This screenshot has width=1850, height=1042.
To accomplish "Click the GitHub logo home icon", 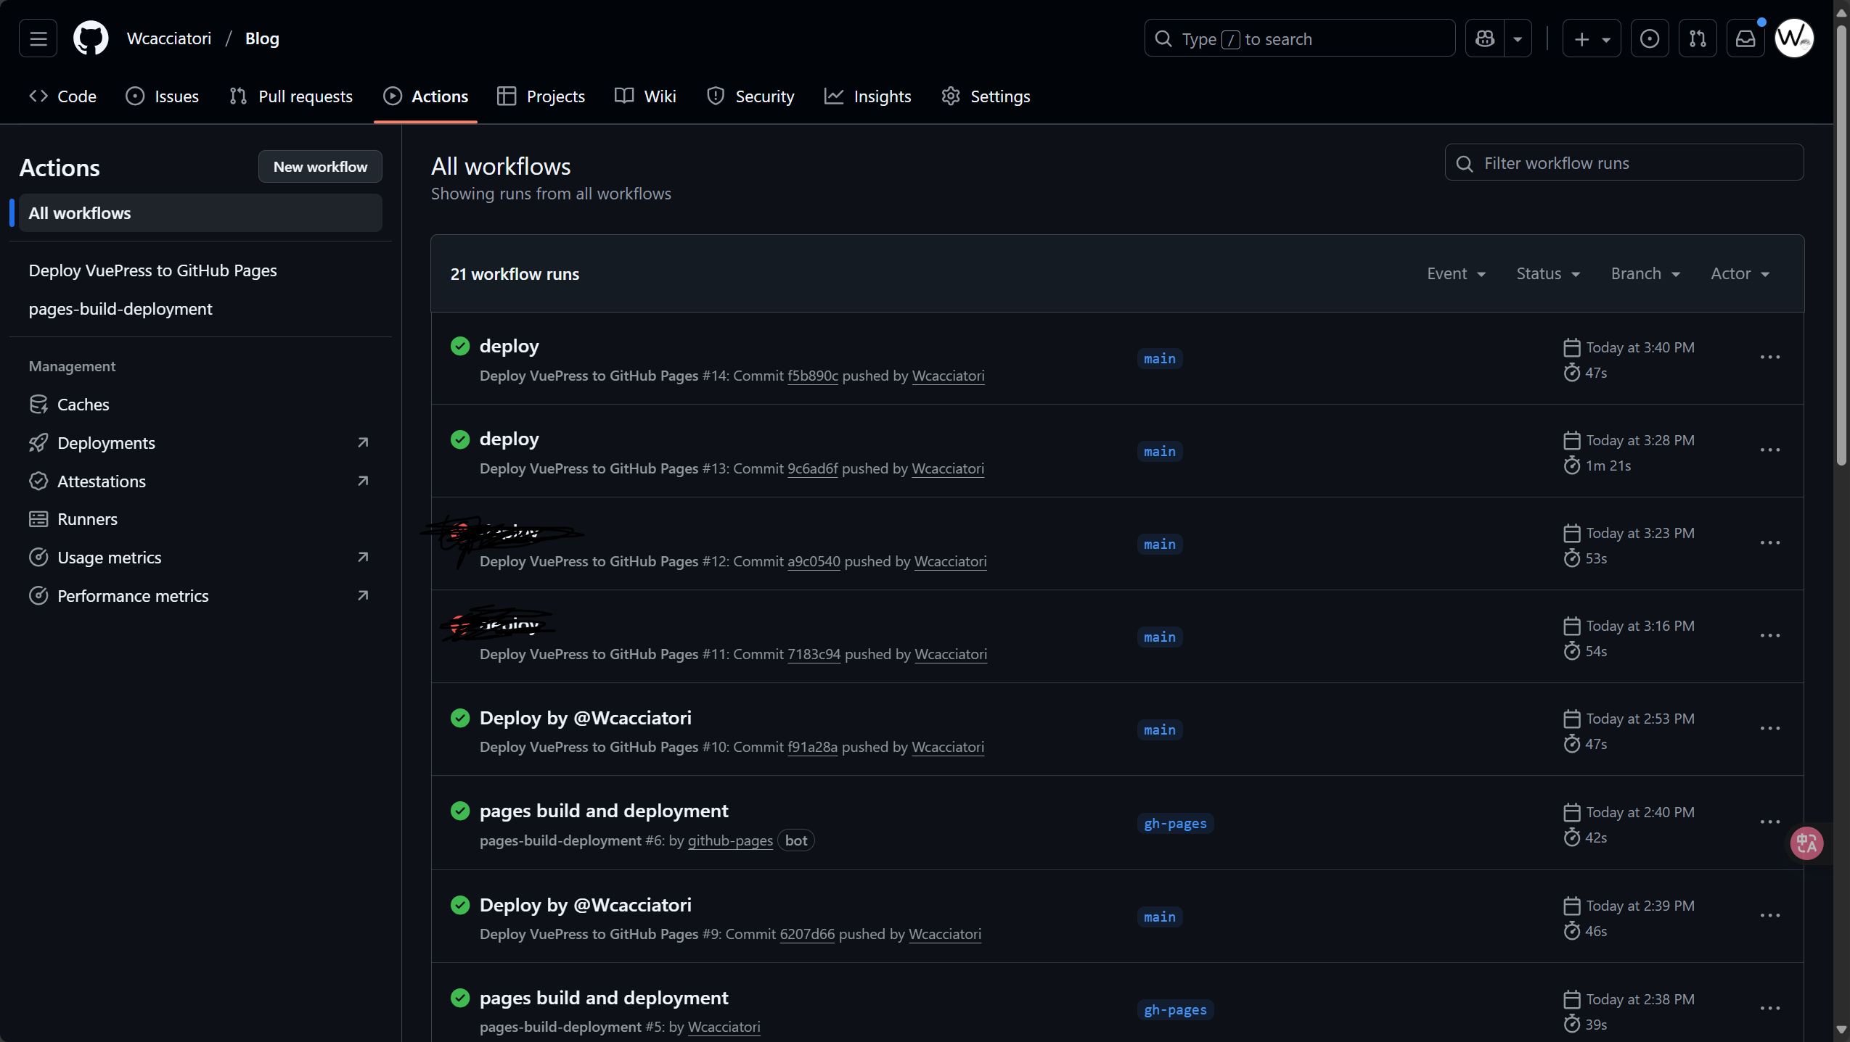I will click(x=91, y=38).
